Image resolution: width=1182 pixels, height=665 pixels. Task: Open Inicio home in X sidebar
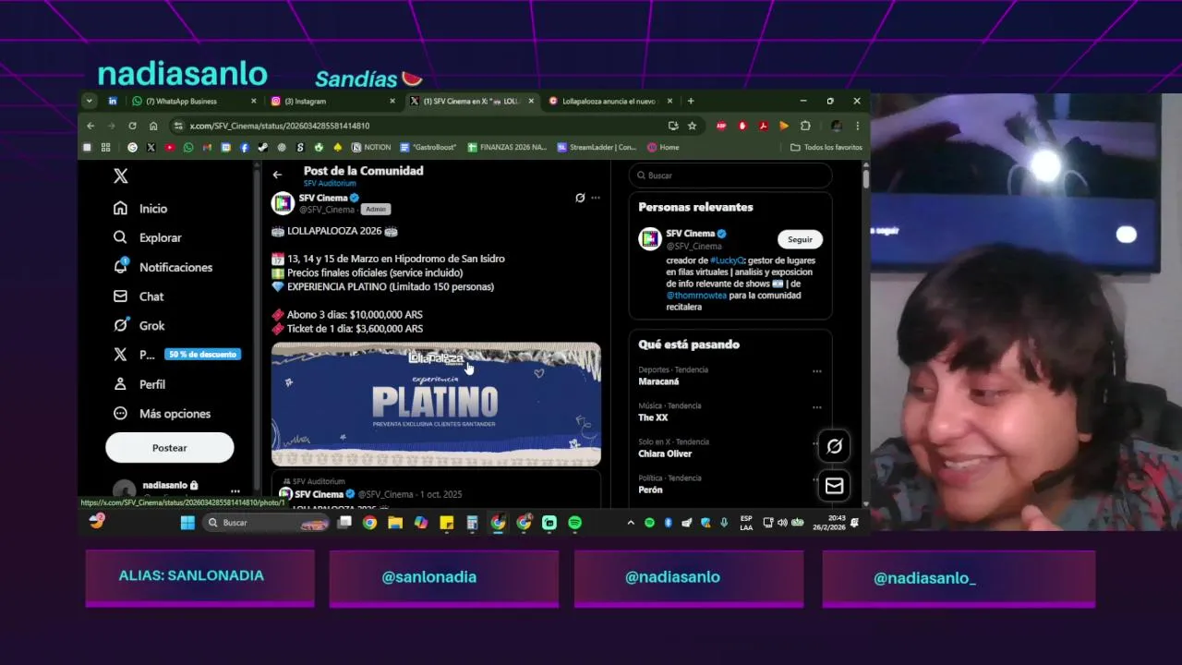pyautogui.click(x=140, y=209)
